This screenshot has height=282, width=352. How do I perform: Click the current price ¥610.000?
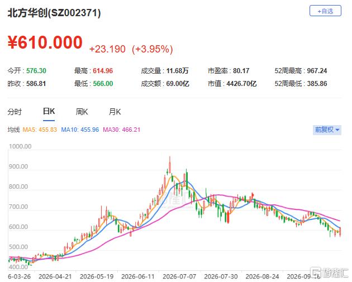(x=45, y=42)
